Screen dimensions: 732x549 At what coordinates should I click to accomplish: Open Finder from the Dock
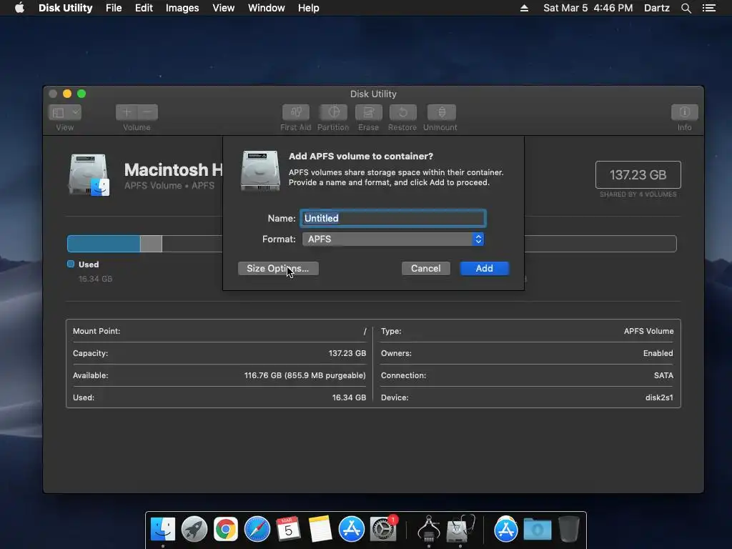pyautogui.click(x=163, y=530)
